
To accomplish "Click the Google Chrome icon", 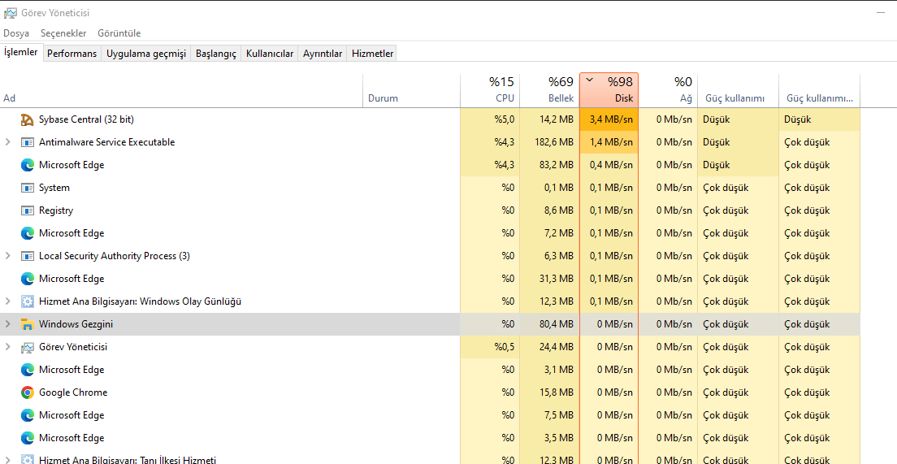I will [x=27, y=392].
